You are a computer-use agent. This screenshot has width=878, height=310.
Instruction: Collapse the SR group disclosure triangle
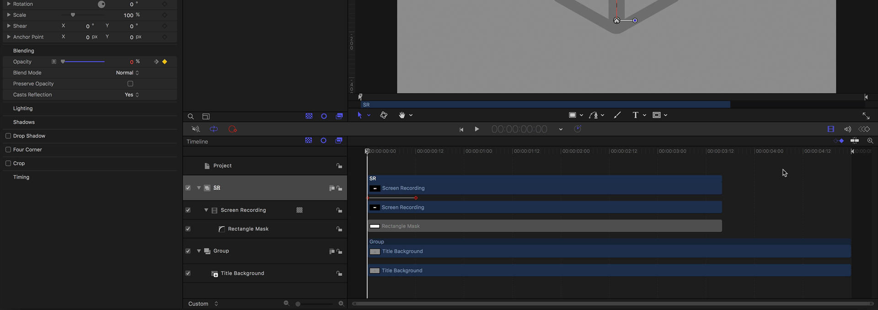(x=199, y=188)
